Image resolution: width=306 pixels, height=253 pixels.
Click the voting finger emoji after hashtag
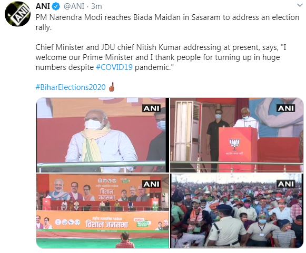pos(112,87)
